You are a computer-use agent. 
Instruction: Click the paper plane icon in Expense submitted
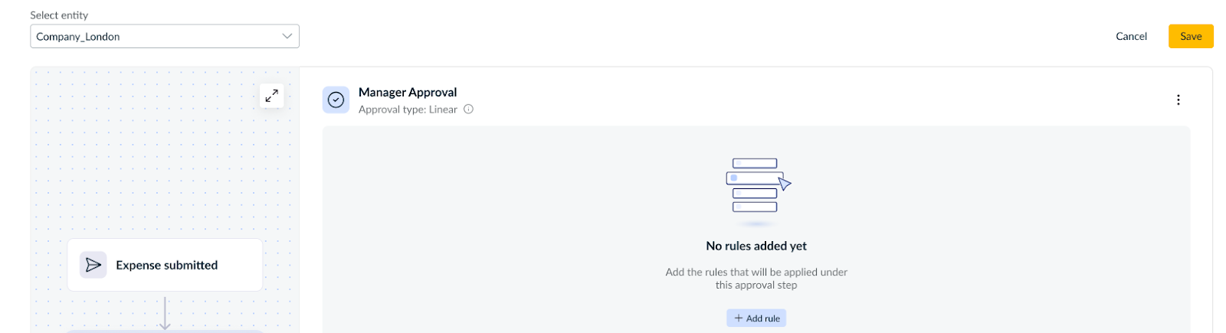pos(93,265)
